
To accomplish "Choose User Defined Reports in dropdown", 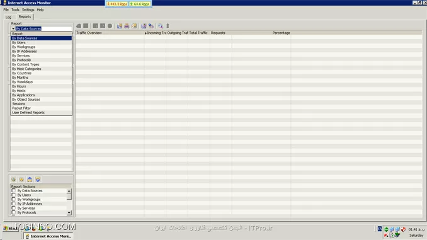I will point(42,112).
